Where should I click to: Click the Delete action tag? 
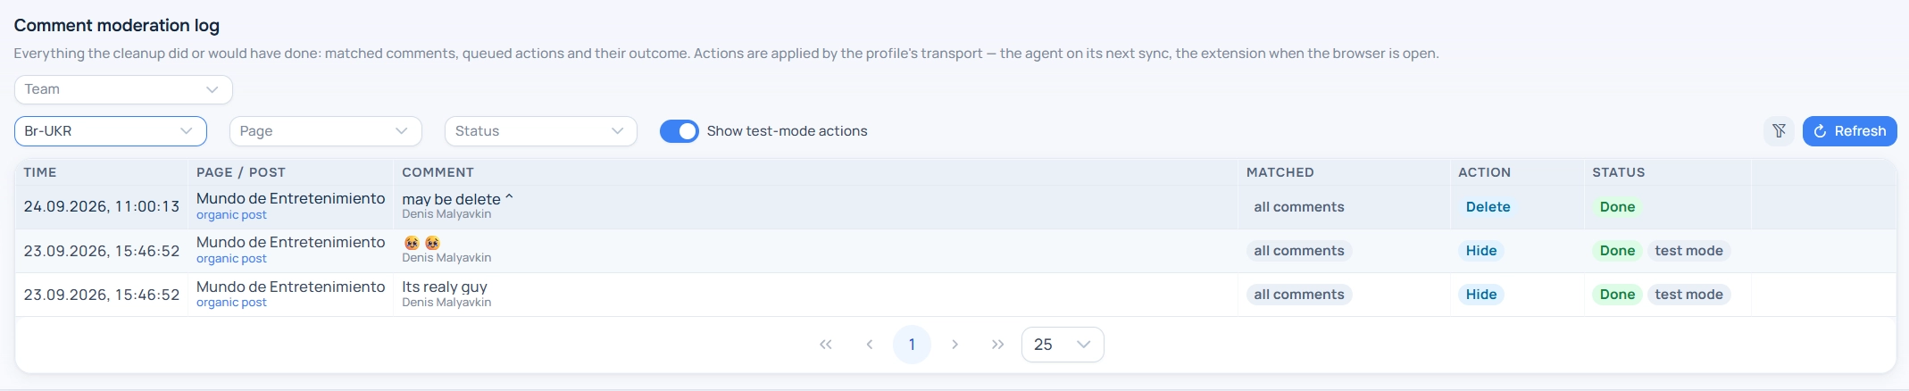pyautogui.click(x=1488, y=207)
